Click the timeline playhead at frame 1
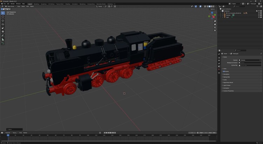 pos(8,135)
